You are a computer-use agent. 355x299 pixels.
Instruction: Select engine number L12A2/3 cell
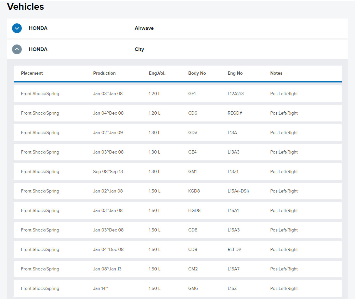point(236,93)
